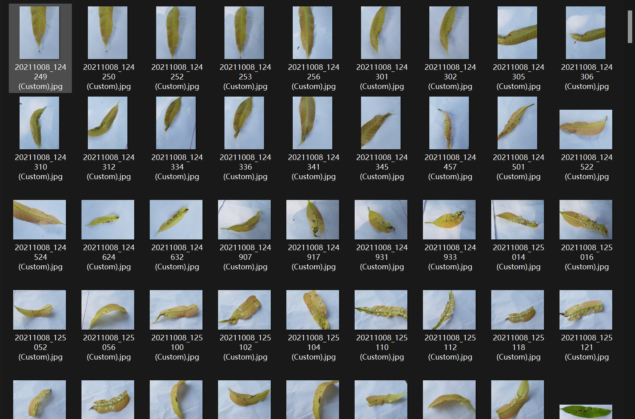
Task: Open file 20211008_124256 (Custom).jpg
Action: click(313, 33)
